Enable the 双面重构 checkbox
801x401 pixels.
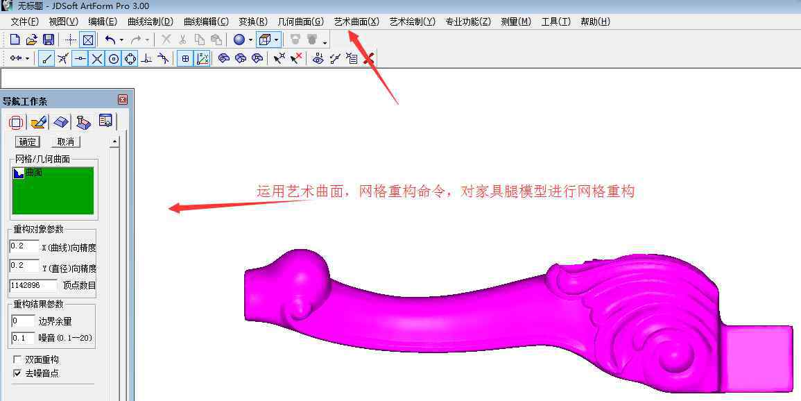point(17,359)
